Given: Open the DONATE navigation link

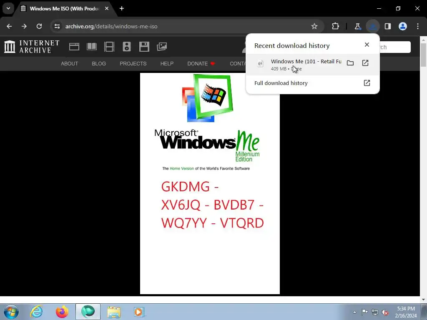Looking at the screenshot, I should 201,64.
